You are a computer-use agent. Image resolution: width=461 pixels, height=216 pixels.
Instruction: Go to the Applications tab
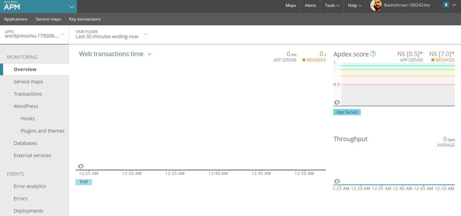click(16, 19)
